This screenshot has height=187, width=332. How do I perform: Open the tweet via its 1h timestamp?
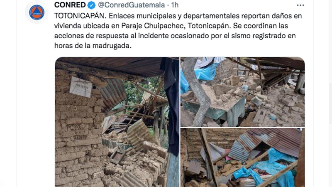(175, 5)
